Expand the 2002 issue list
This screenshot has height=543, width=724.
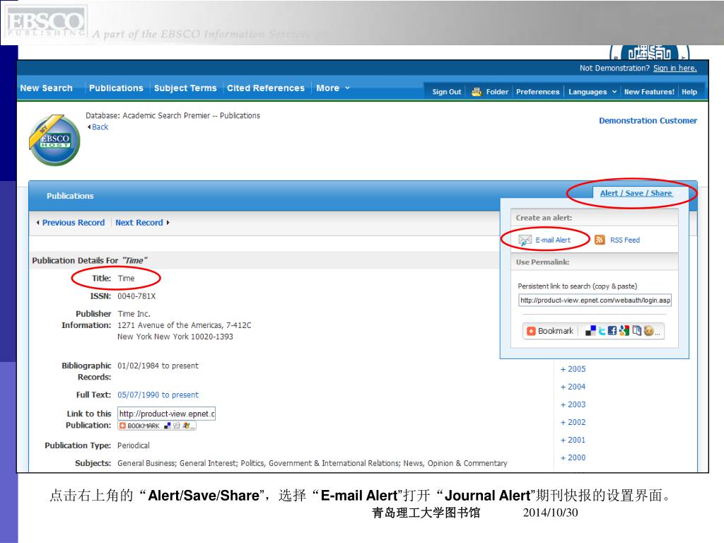573,422
